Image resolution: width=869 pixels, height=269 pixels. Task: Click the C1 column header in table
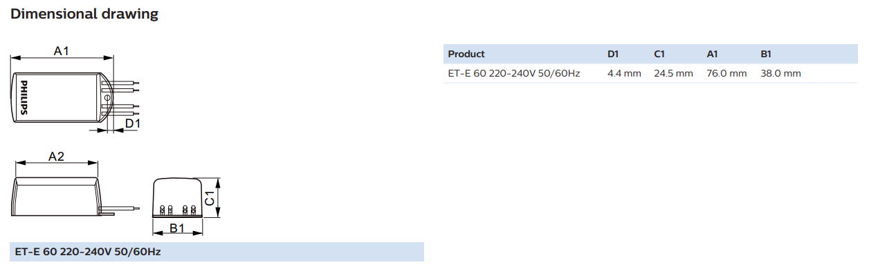pos(659,54)
